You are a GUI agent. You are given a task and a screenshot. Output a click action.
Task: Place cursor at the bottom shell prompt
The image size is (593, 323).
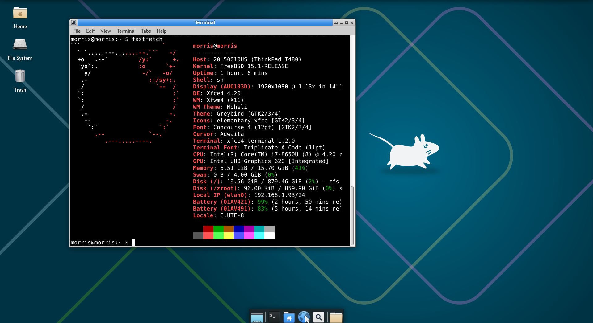[x=134, y=243]
